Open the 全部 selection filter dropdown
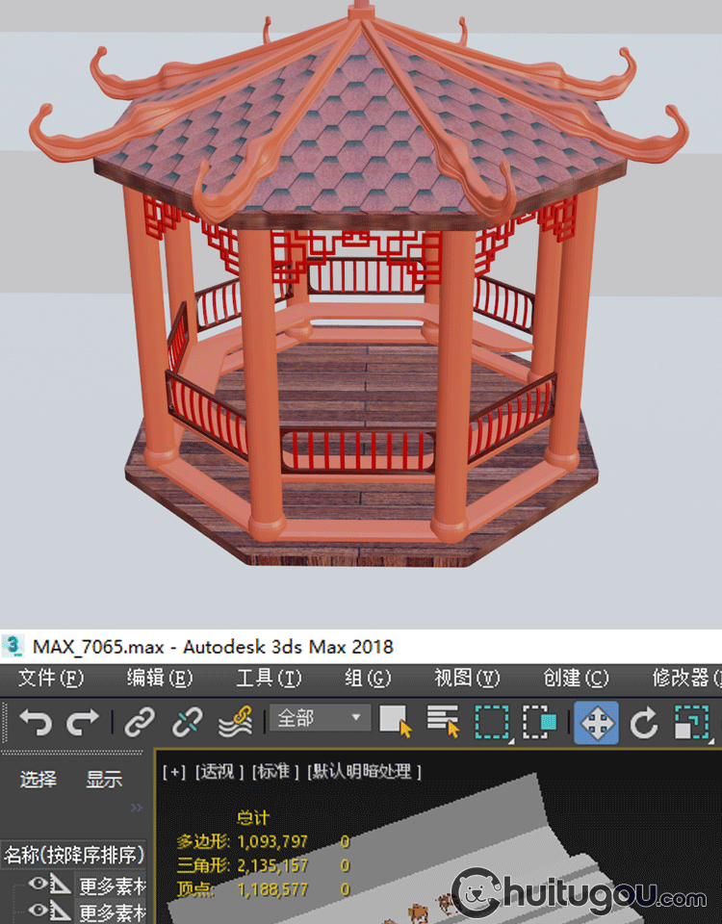The height and width of the screenshot is (924, 722). coord(320,718)
